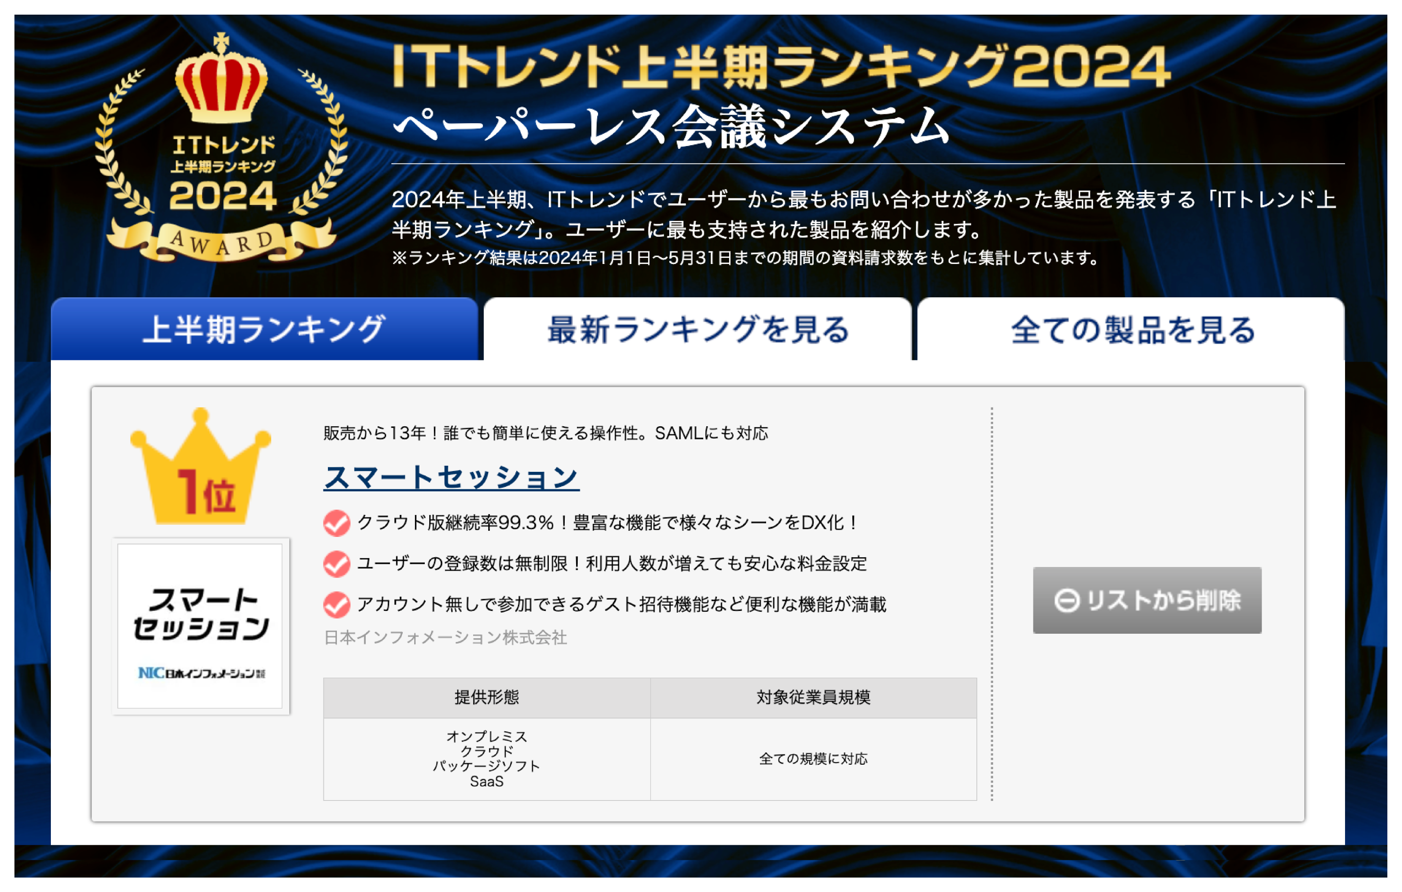The image size is (1402, 892).
Task: Click the minus icon on リストから削除
Action: click(1067, 600)
